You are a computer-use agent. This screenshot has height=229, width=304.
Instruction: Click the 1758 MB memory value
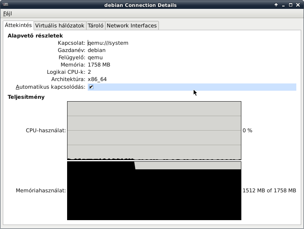[99, 65]
